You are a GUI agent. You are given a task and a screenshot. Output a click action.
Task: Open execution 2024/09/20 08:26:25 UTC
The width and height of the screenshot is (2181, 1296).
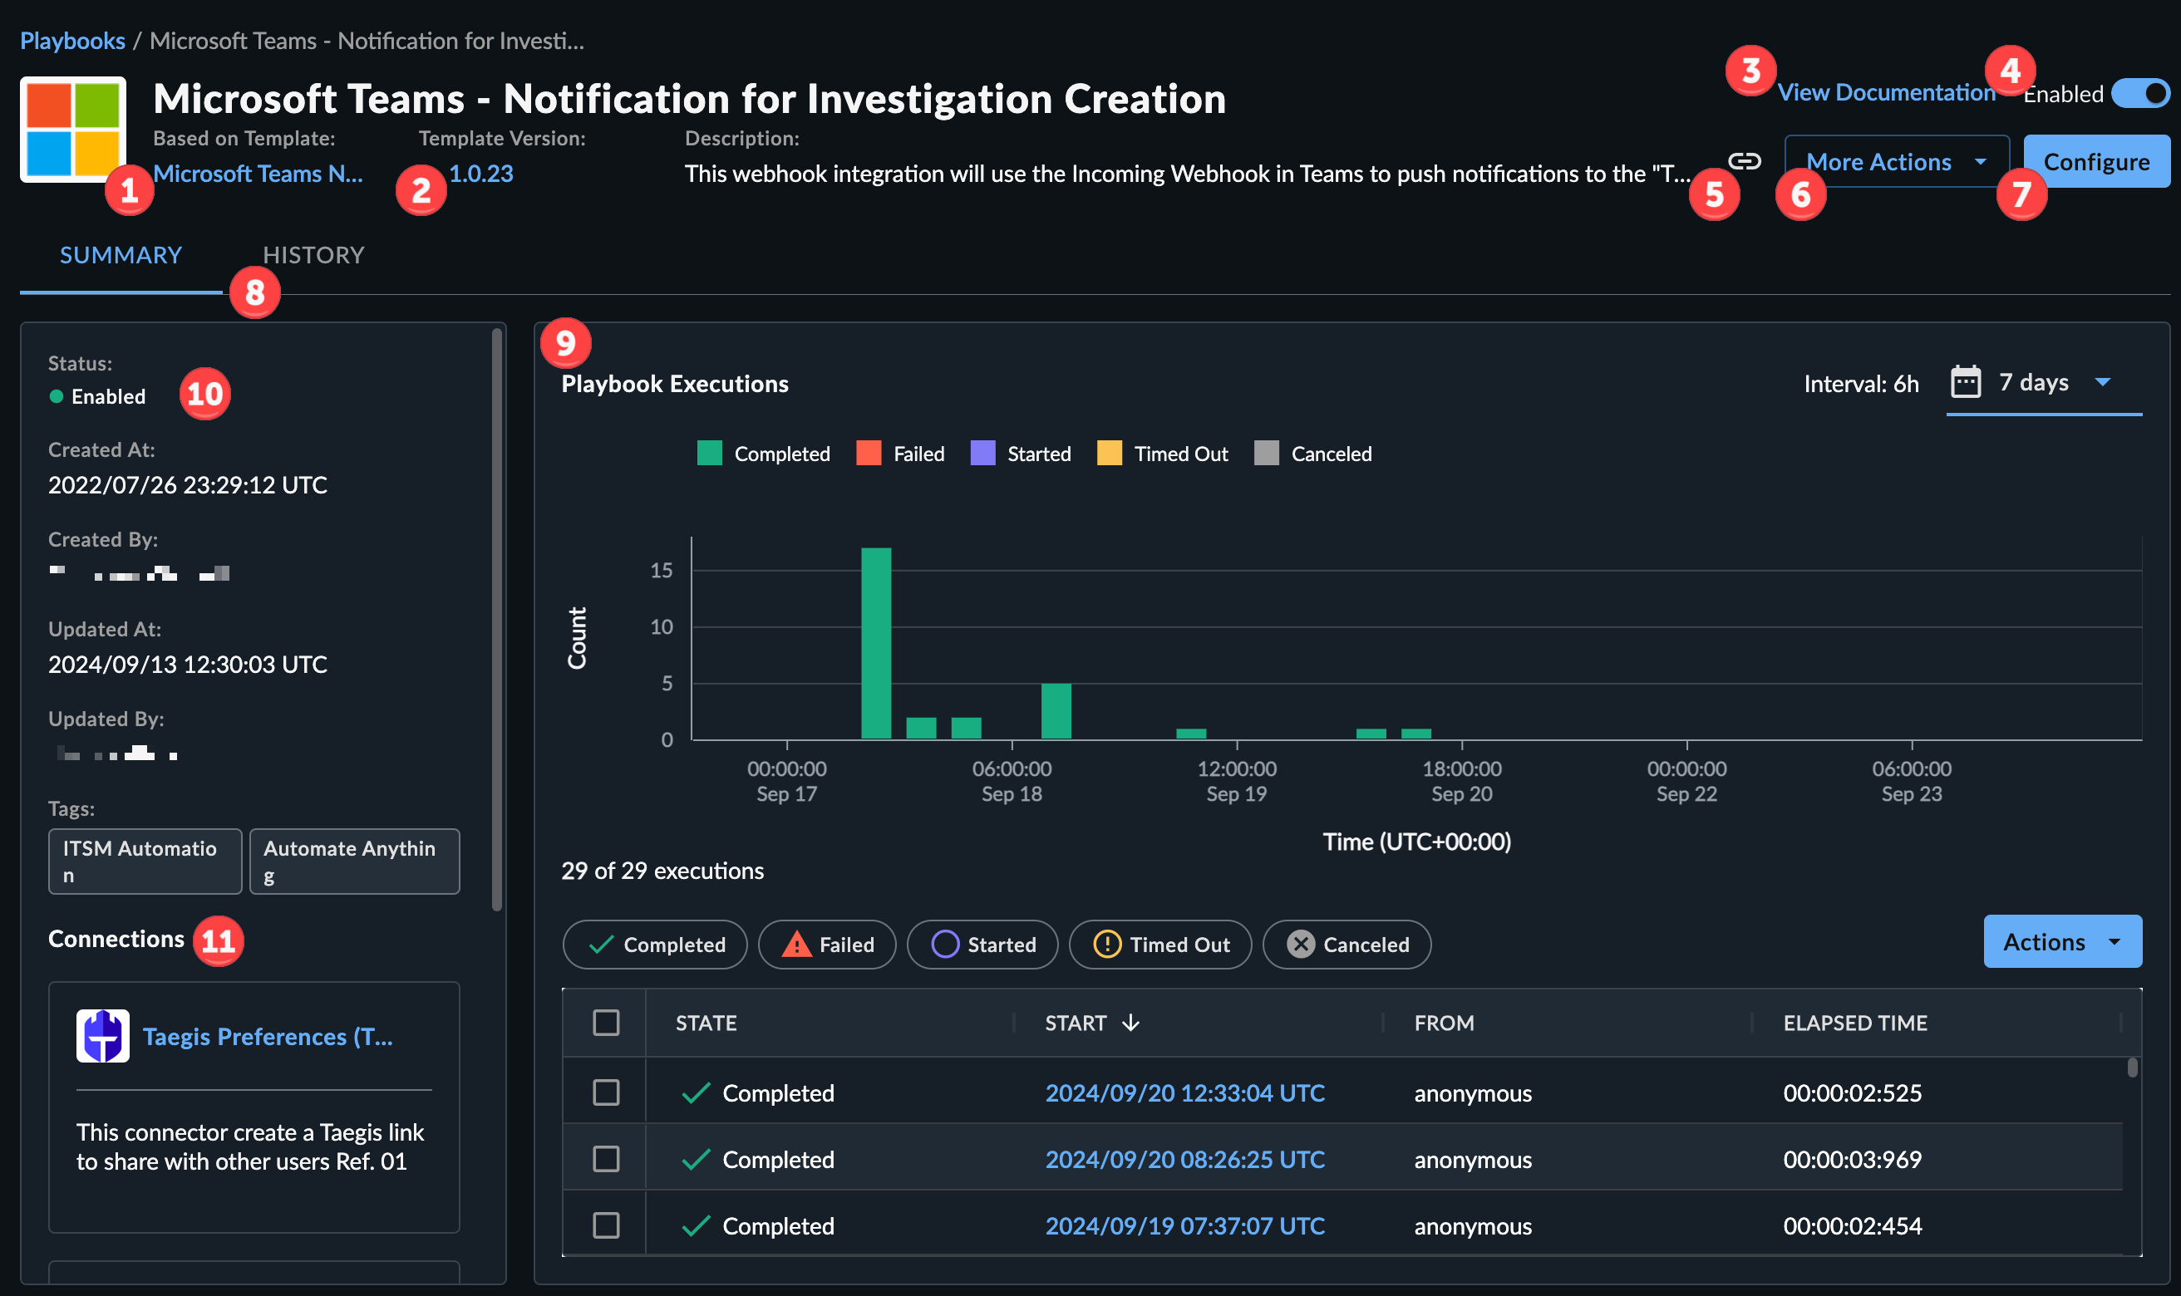point(1184,1159)
